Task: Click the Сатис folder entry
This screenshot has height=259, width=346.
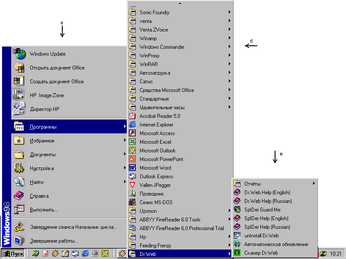Action: click(x=180, y=81)
